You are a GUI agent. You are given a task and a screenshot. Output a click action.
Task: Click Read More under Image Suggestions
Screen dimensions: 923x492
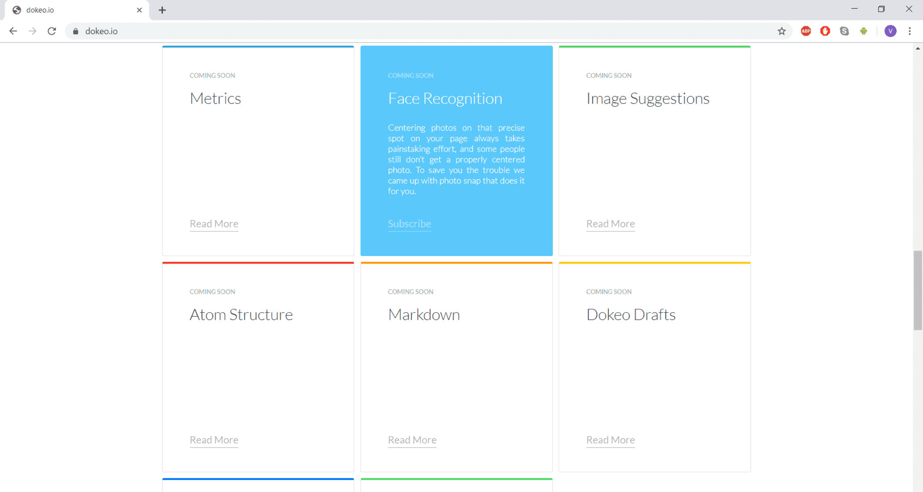click(x=610, y=224)
